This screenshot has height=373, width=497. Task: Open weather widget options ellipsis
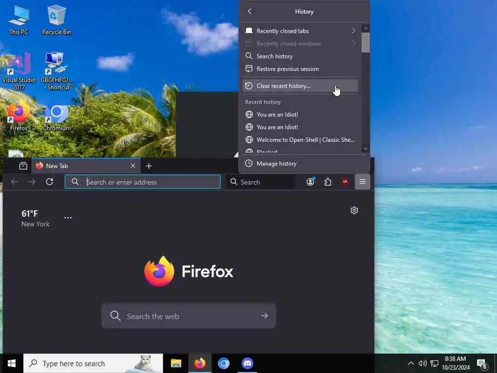coord(68,218)
